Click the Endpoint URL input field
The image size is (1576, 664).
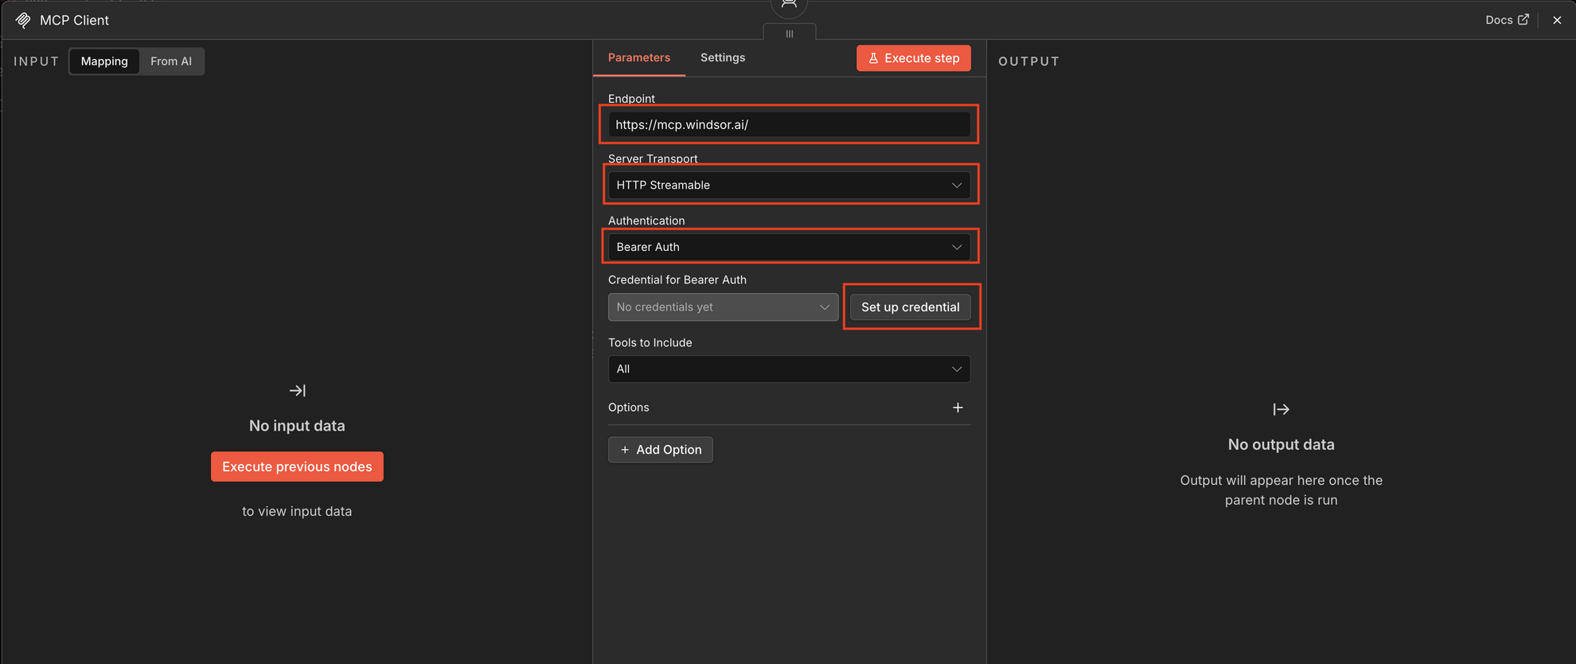789,124
